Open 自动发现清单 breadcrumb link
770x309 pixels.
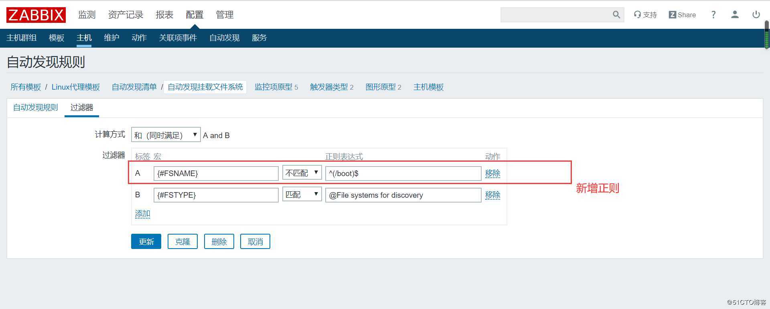[134, 87]
